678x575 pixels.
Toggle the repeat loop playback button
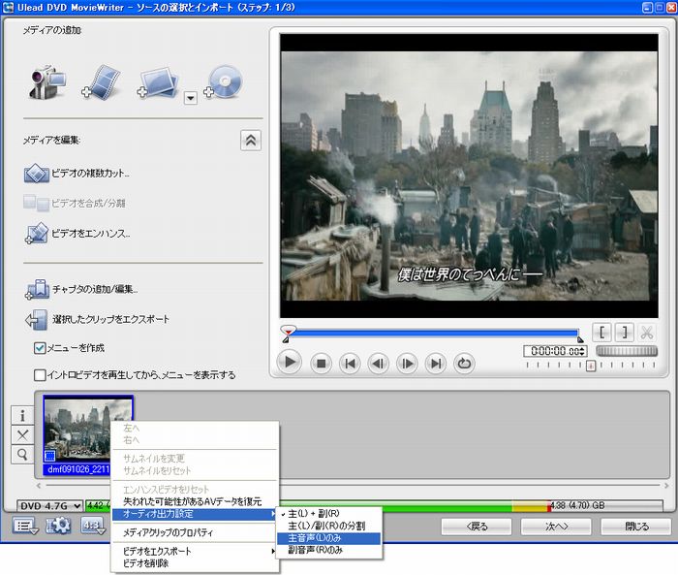tap(464, 363)
